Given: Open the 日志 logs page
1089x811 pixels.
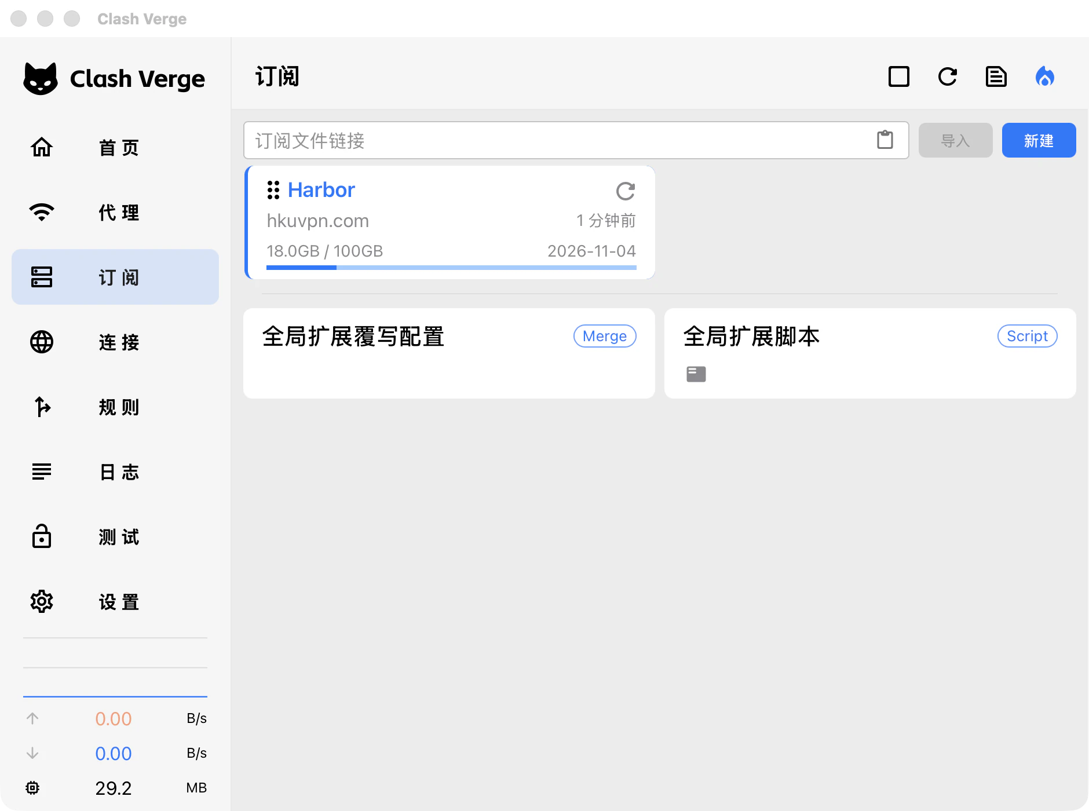Looking at the screenshot, I should pos(115,472).
